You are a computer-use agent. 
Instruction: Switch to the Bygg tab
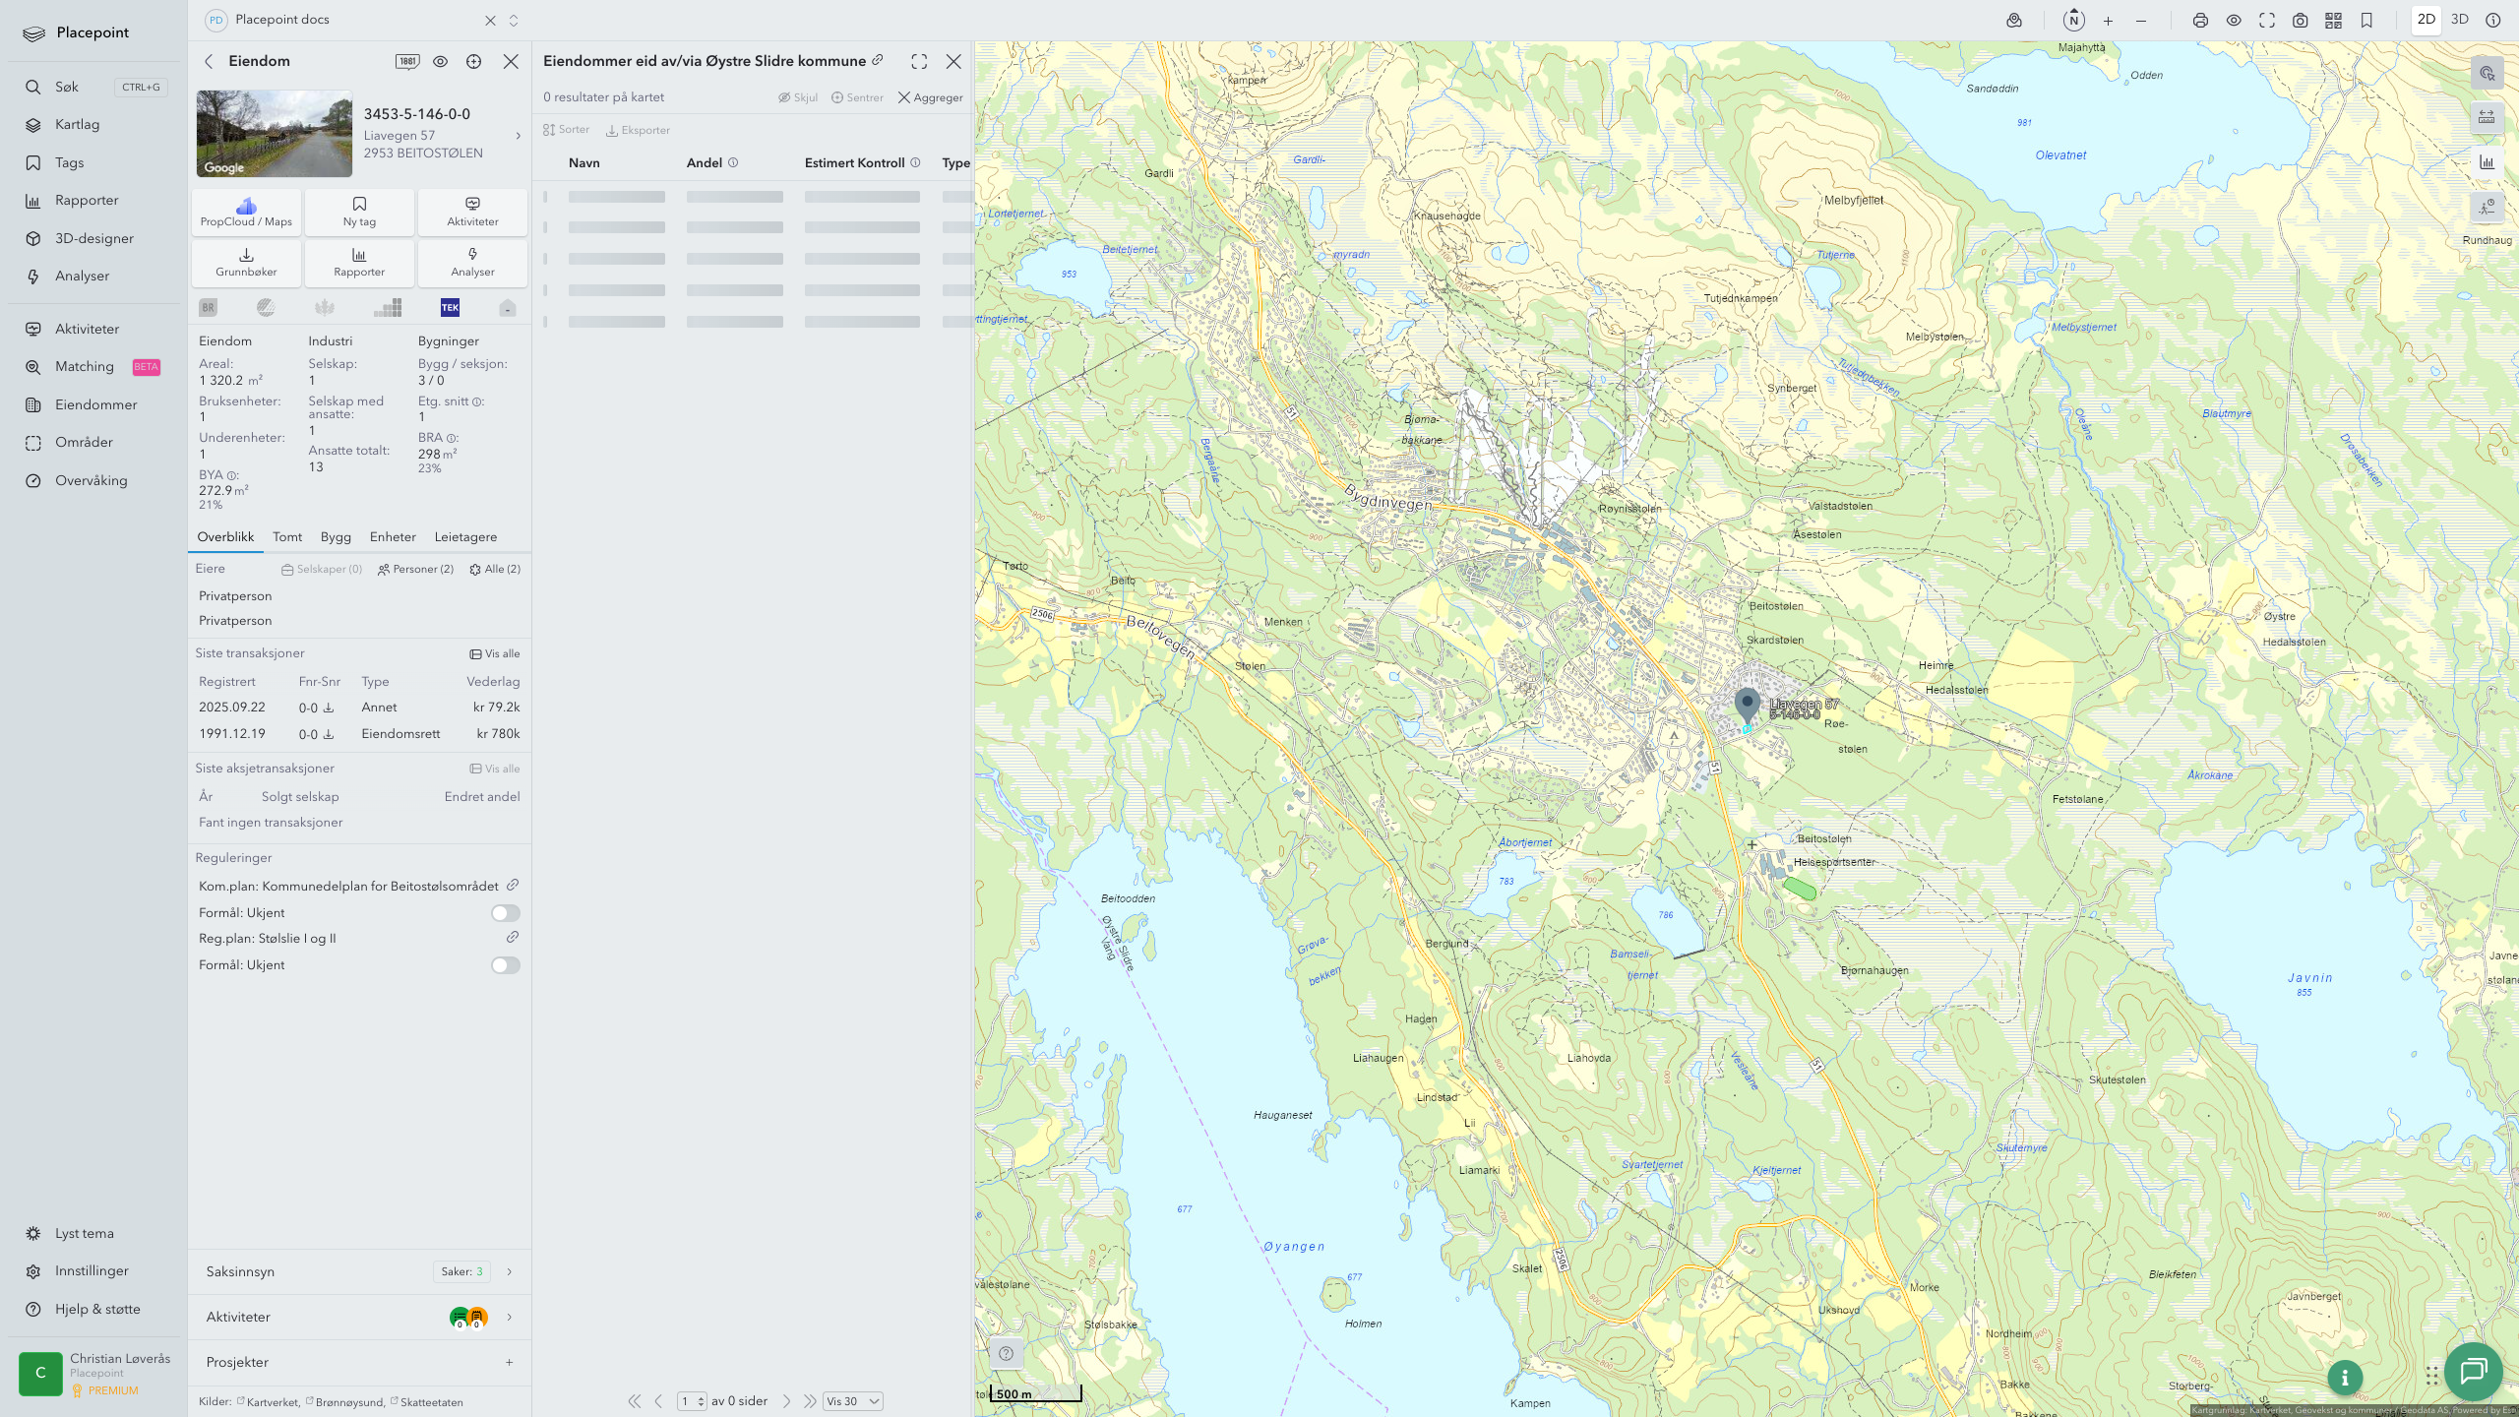pos(336,537)
